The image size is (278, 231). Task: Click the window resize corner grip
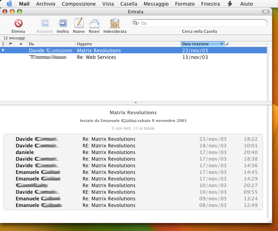coord(270,221)
